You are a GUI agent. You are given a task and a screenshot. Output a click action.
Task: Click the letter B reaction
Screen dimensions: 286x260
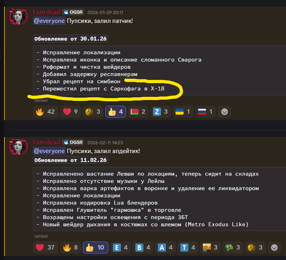click(143, 248)
